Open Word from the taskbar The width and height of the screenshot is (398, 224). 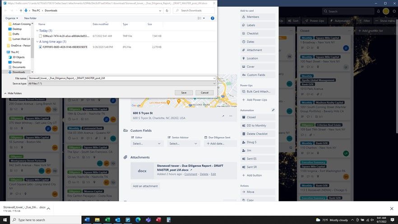[87, 220]
